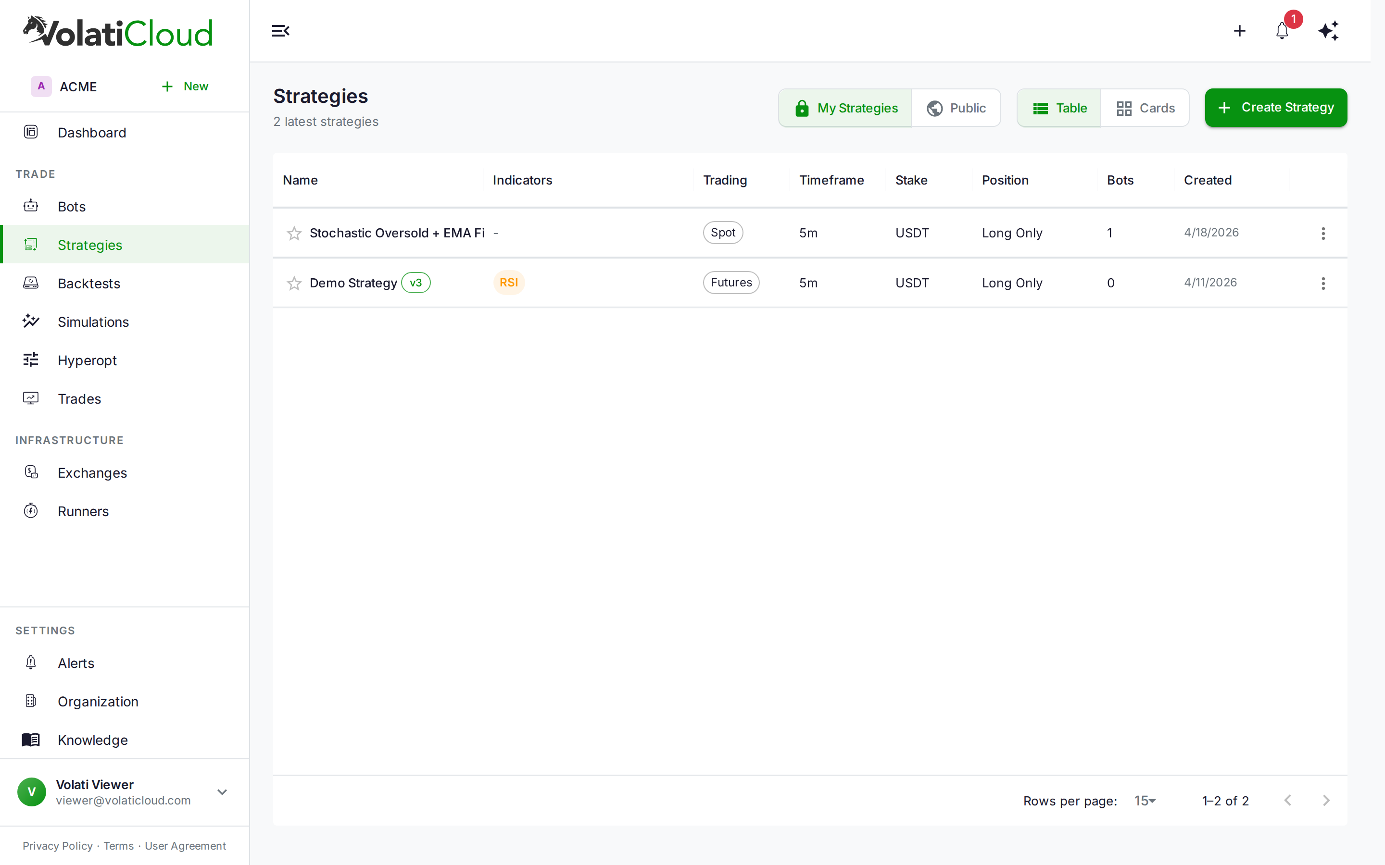Screen dimensions: 1385x865
Task: Click the VolatiCloud logo
Action: pyautogui.click(x=118, y=31)
